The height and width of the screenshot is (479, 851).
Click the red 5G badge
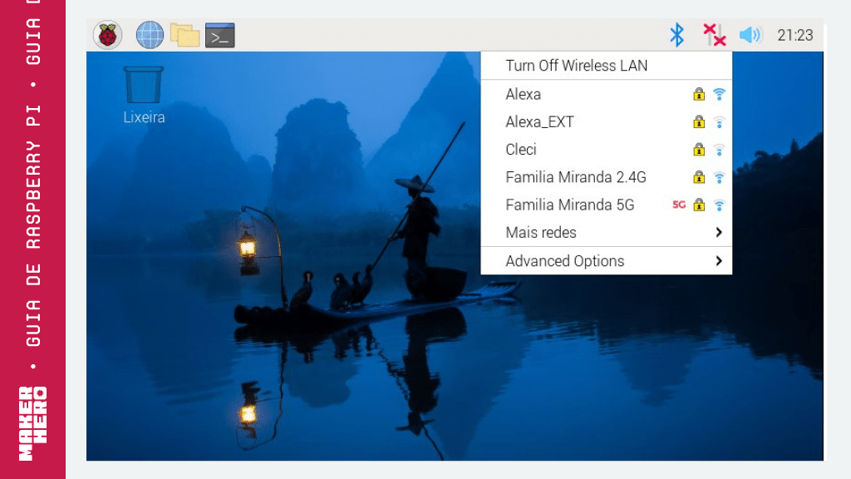tap(679, 205)
